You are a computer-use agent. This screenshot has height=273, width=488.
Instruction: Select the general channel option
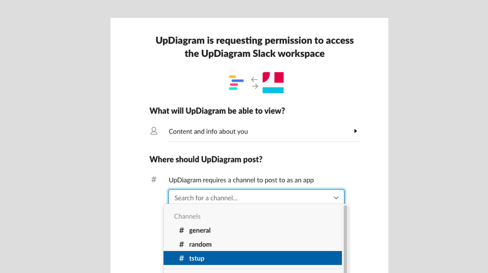pos(200,230)
